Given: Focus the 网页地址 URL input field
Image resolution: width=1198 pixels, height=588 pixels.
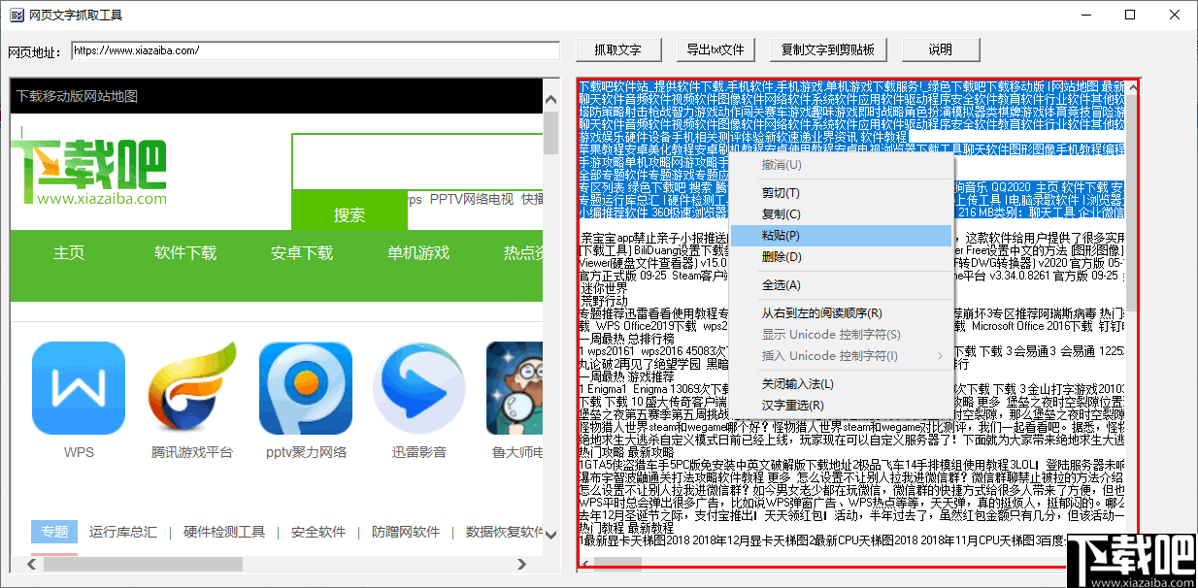Looking at the screenshot, I should pyautogui.click(x=315, y=50).
